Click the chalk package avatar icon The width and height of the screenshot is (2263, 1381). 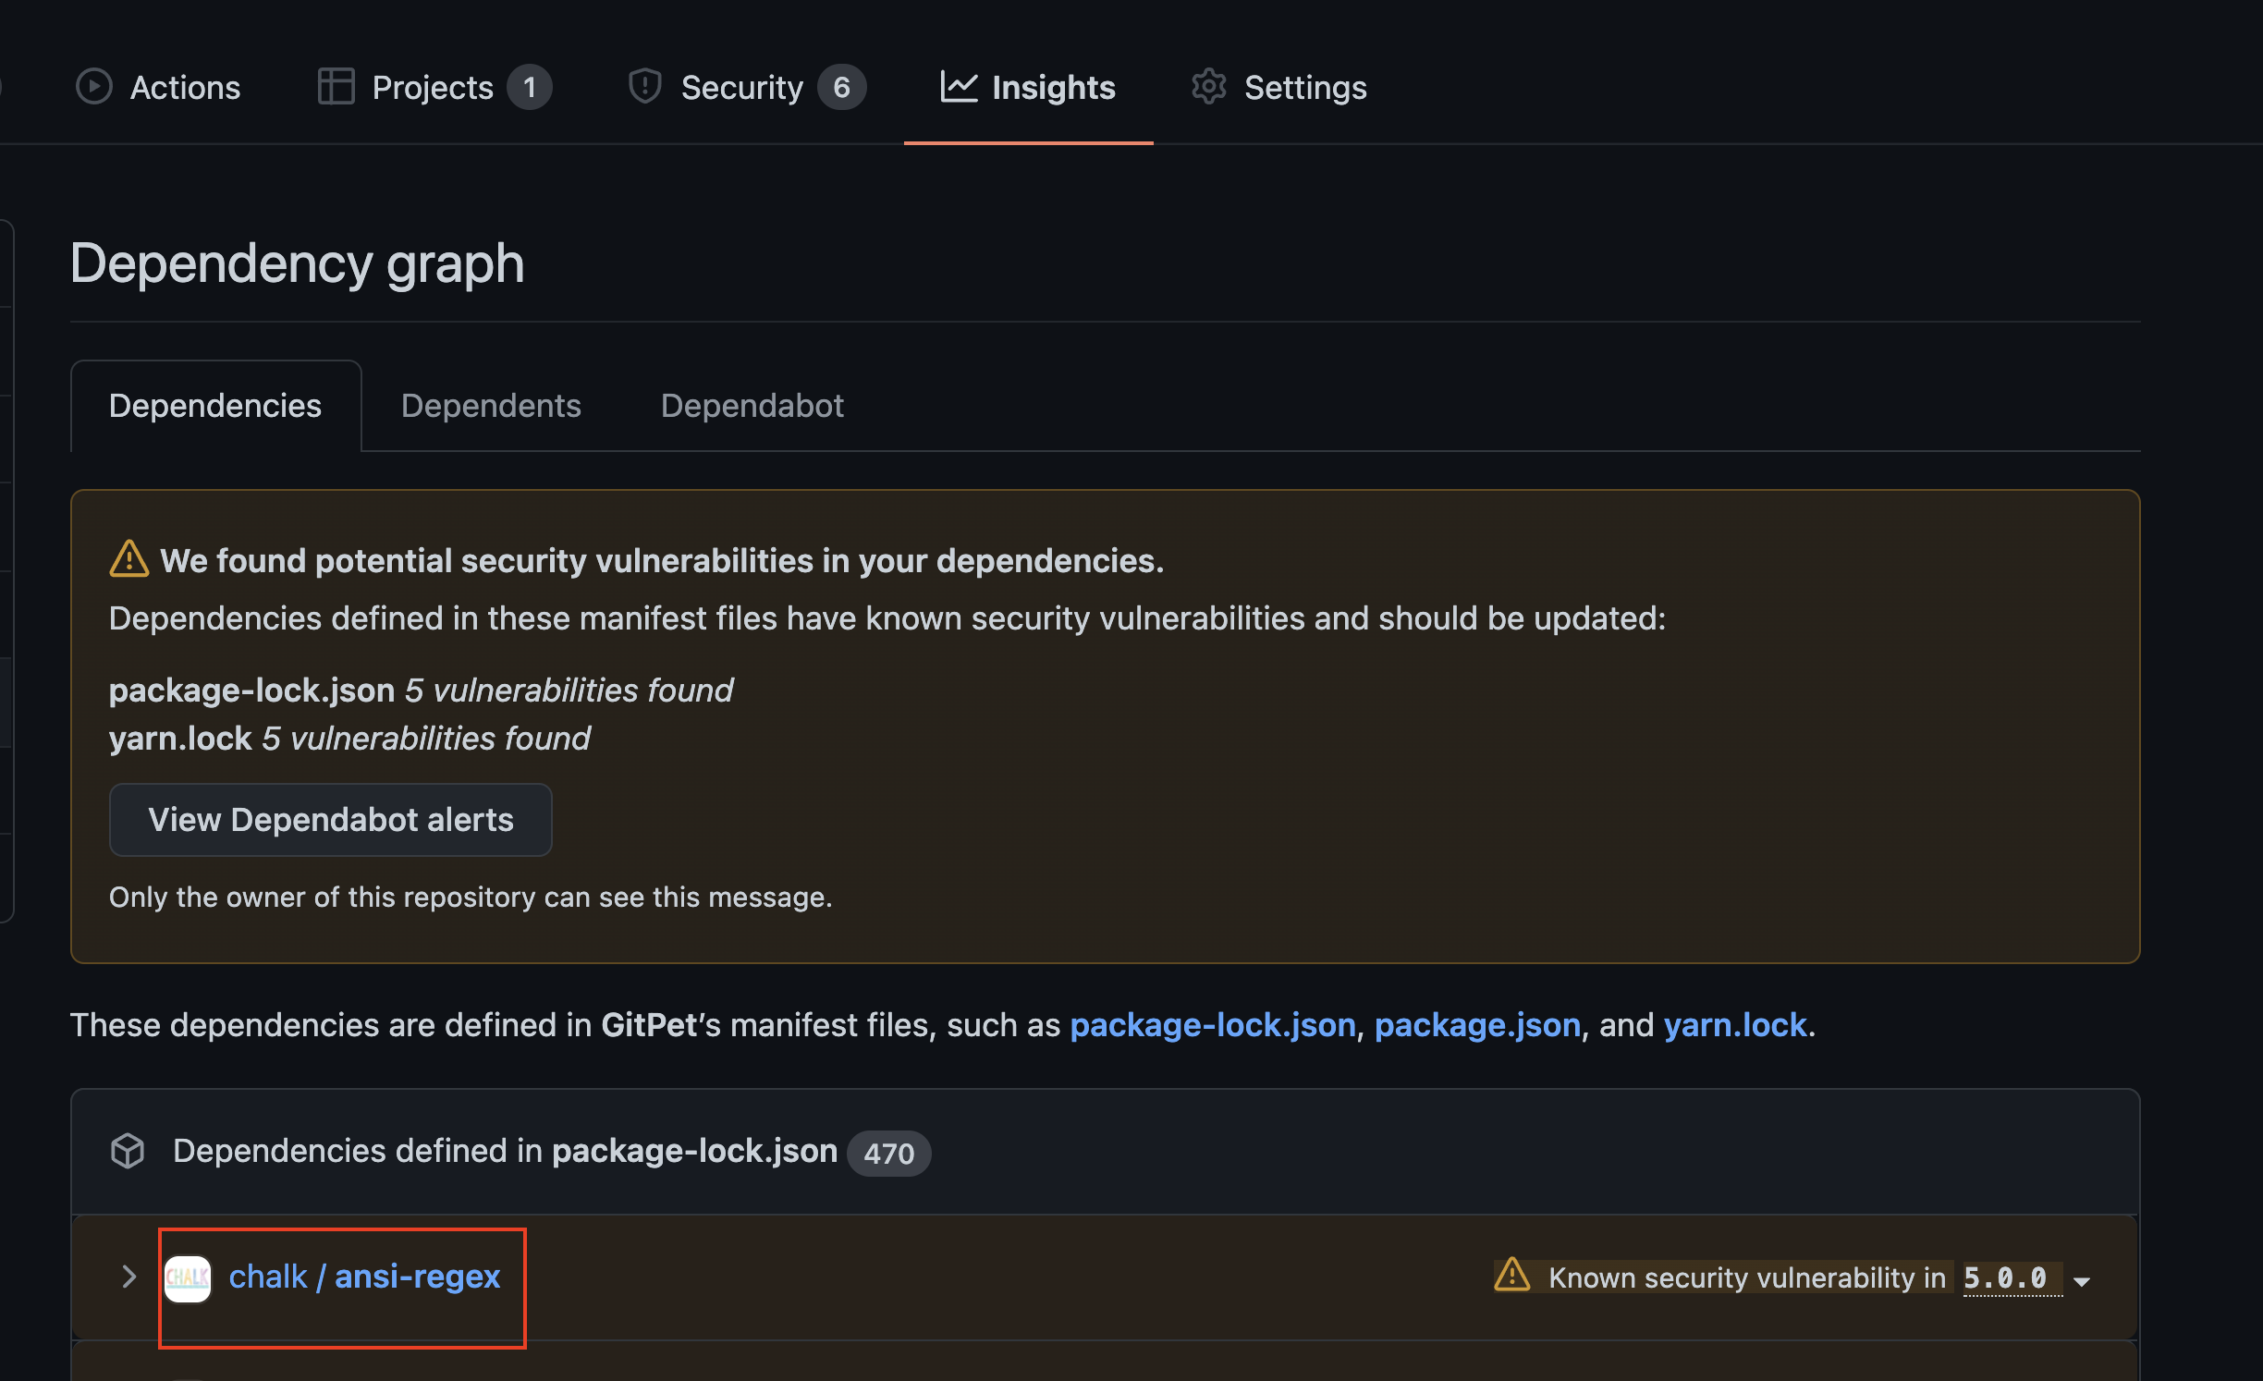click(x=188, y=1277)
